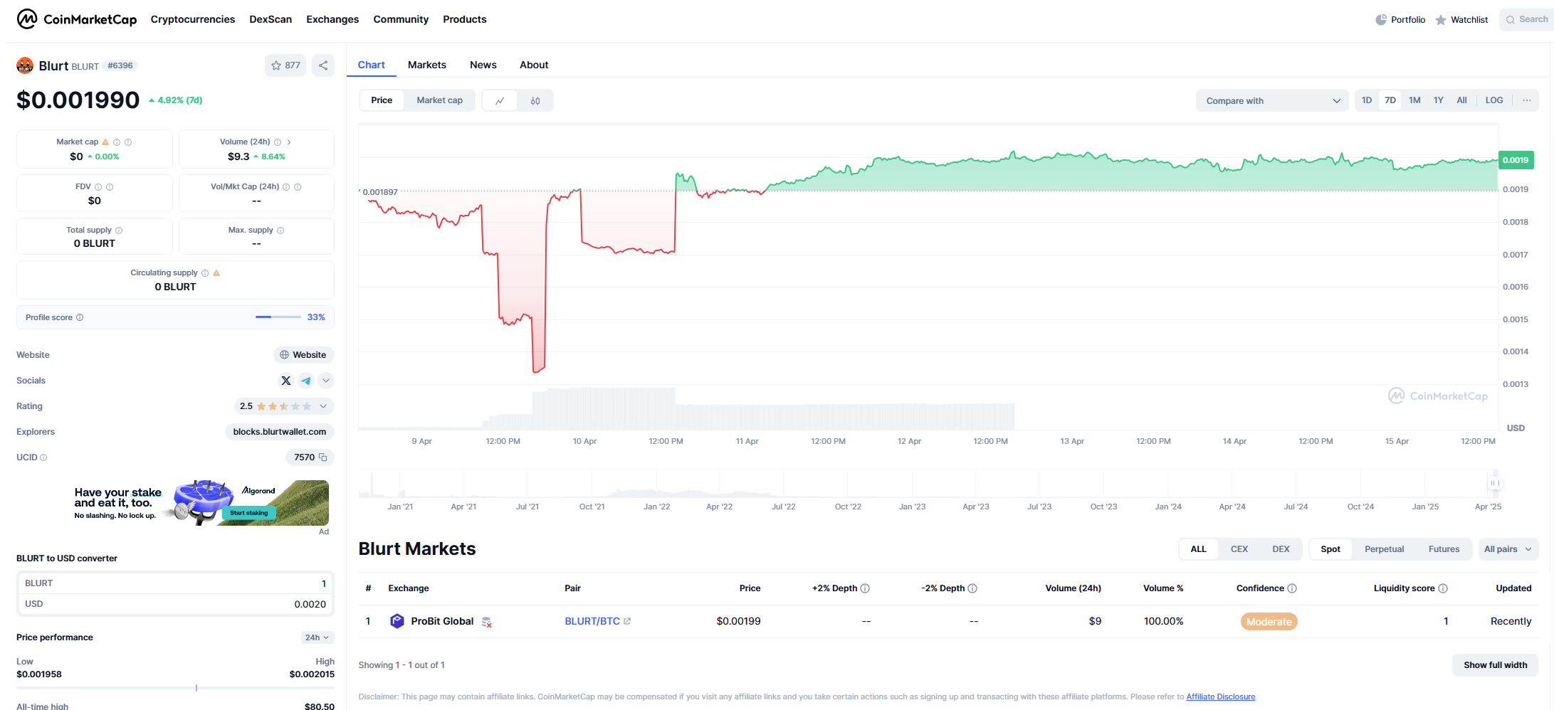Copy the UCID 7570 value

coord(322,457)
